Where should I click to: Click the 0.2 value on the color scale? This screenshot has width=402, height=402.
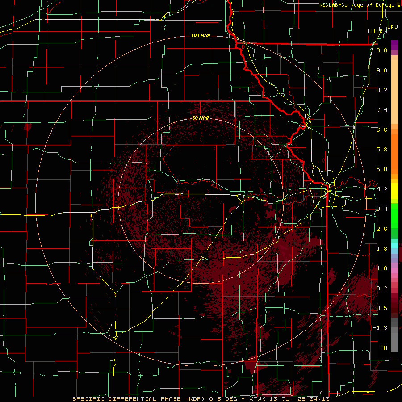click(x=382, y=289)
